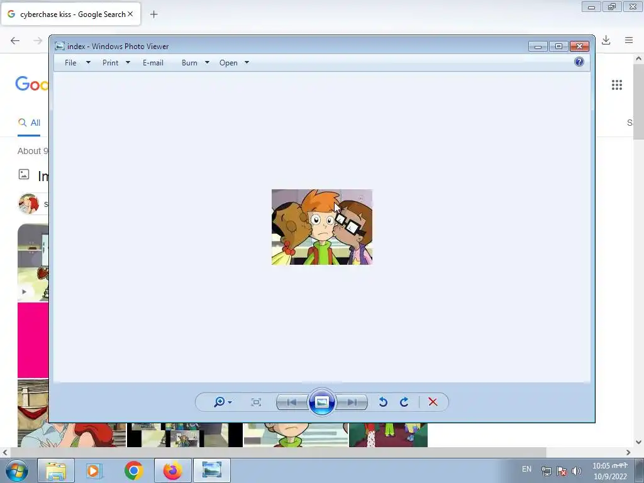Delete the photo with the red X
644x483 pixels.
pyautogui.click(x=433, y=402)
